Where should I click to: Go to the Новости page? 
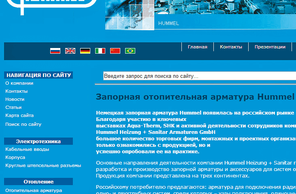pos(15,99)
